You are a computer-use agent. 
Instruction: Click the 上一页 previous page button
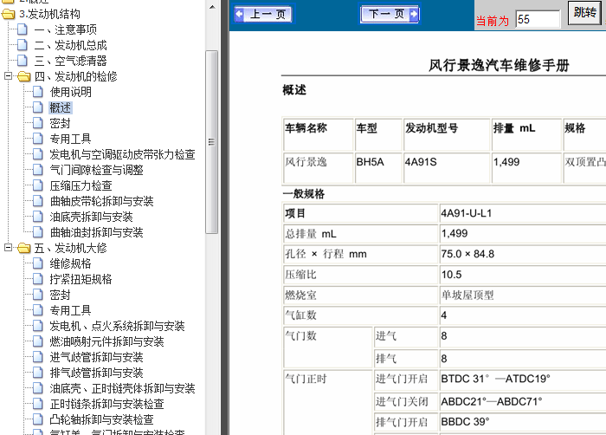tap(263, 15)
